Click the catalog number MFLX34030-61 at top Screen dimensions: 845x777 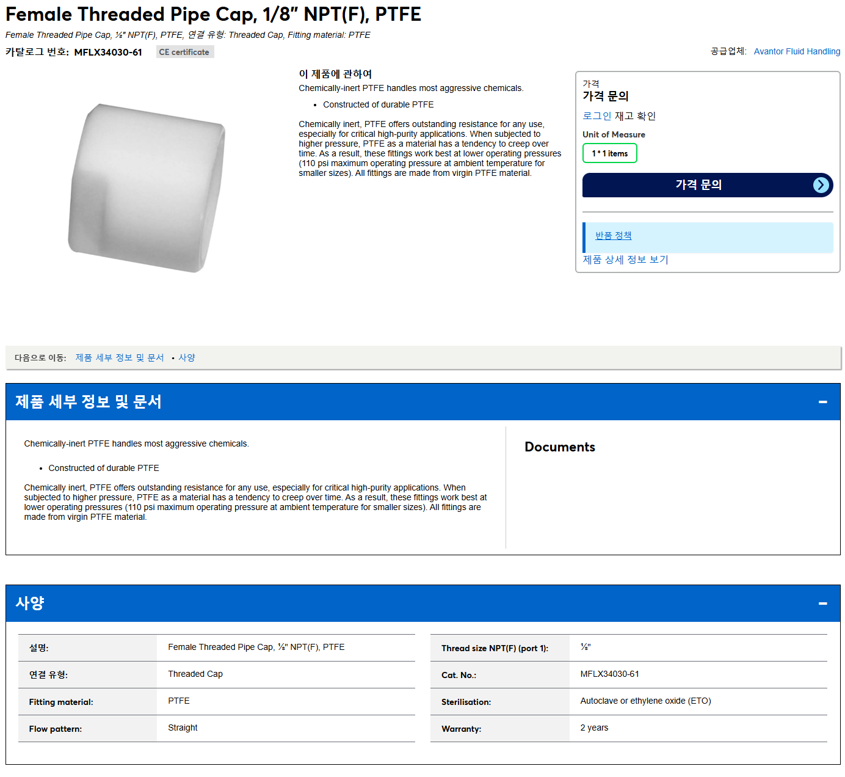pyautogui.click(x=108, y=53)
